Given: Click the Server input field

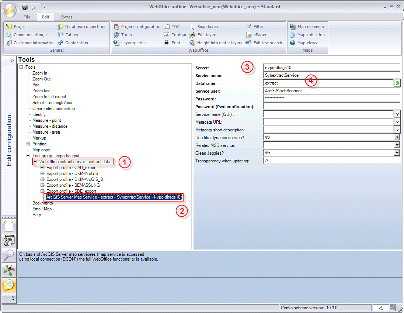Looking at the screenshot, I should 331,68.
